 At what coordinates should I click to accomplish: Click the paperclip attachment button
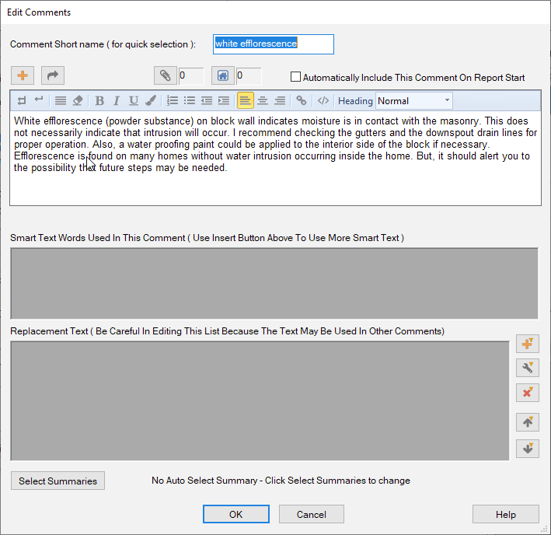[166, 75]
